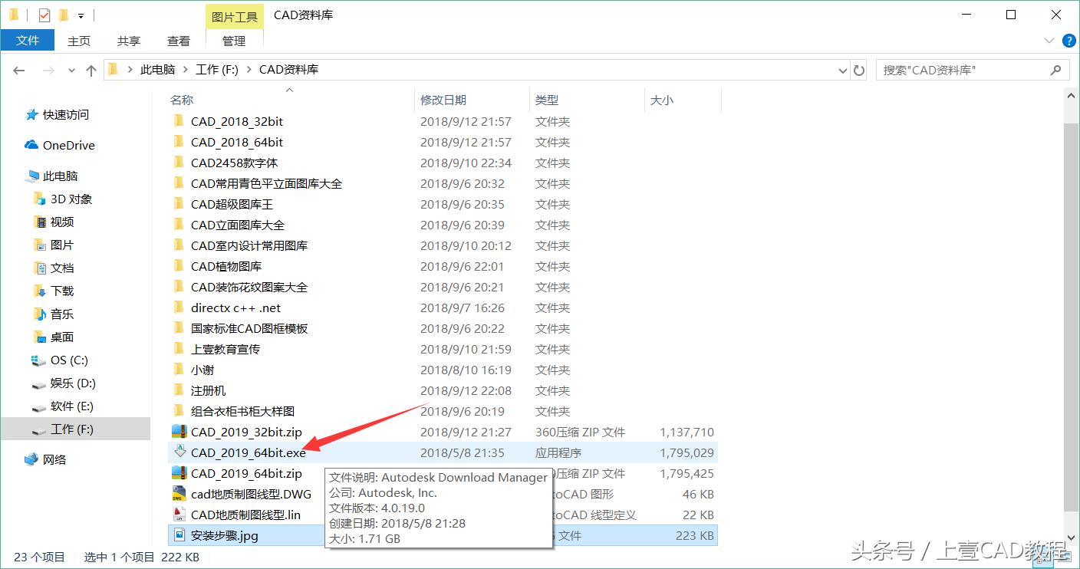Image resolution: width=1080 pixels, height=569 pixels.
Task: Open the 下载 folder in the navigation pane
Action: point(61,291)
